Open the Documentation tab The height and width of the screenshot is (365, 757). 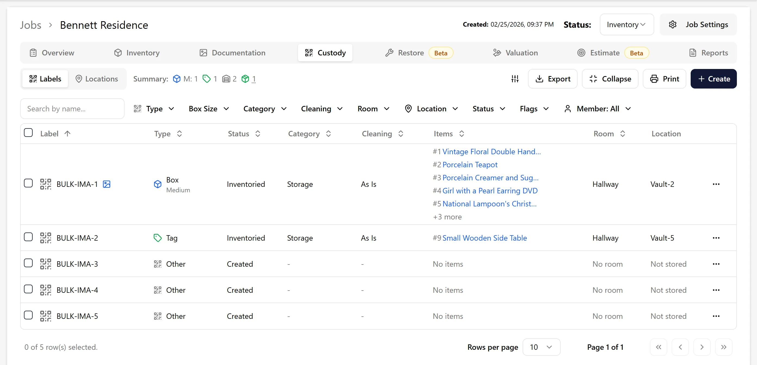point(232,53)
